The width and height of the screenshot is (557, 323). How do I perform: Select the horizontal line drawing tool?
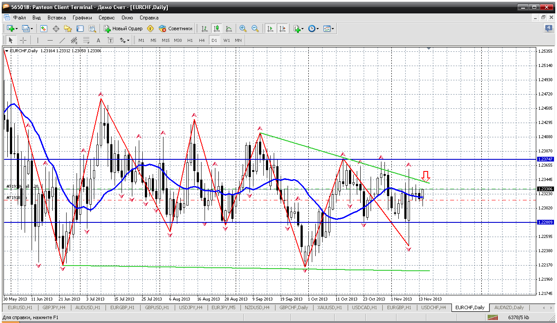[x=50, y=40]
